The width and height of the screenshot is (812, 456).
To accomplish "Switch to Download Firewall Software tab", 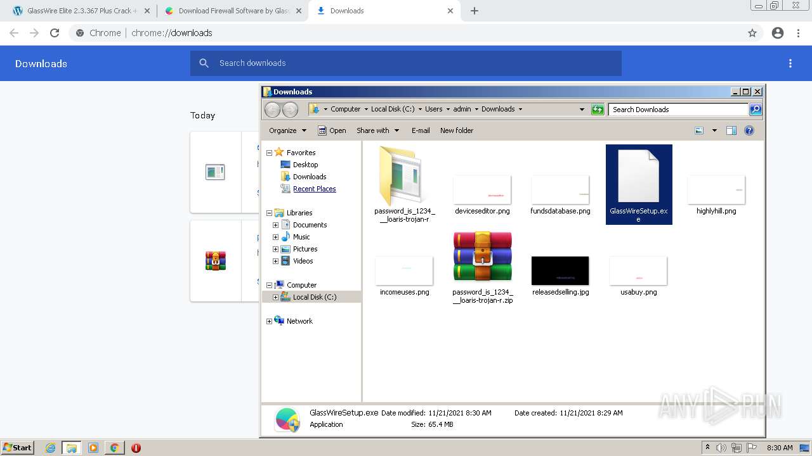I will pyautogui.click(x=232, y=11).
